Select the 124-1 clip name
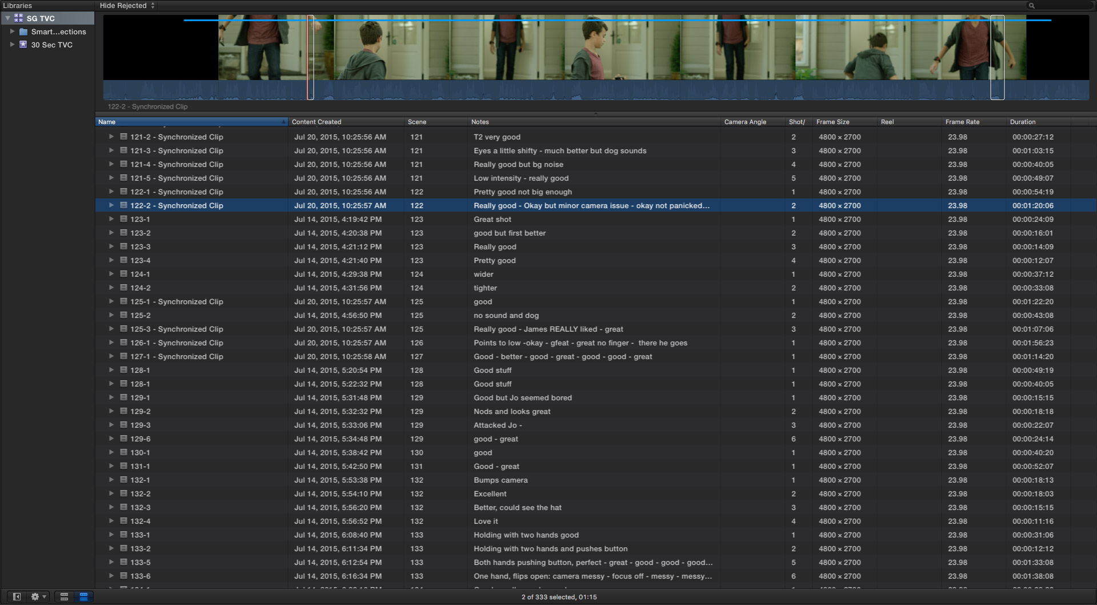Image resolution: width=1097 pixels, height=605 pixels. click(140, 274)
